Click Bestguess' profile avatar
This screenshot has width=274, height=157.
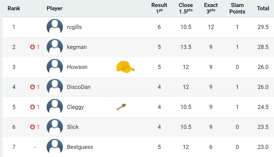tap(55, 147)
